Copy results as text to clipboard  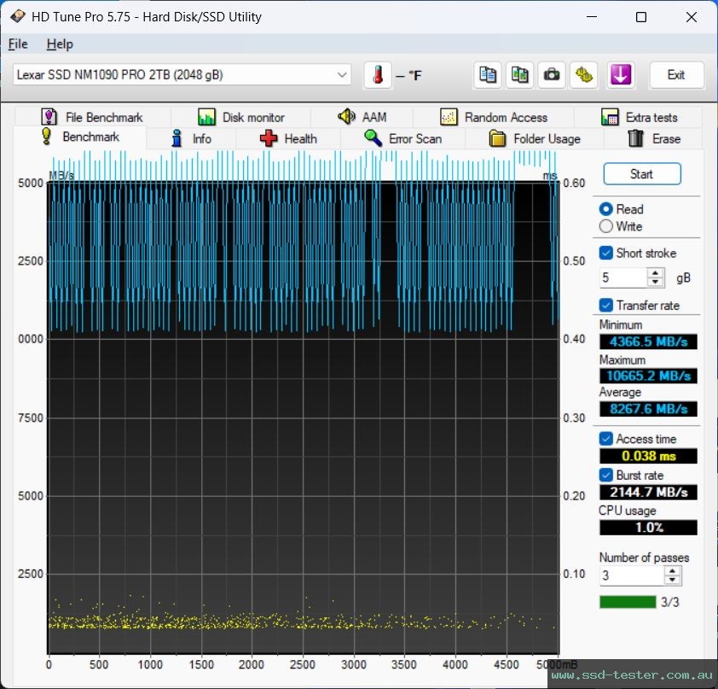[x=488, y=75]
